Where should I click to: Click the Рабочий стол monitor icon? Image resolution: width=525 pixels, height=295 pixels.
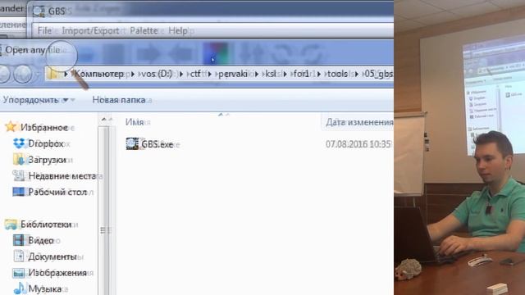[x=18, y=192]
